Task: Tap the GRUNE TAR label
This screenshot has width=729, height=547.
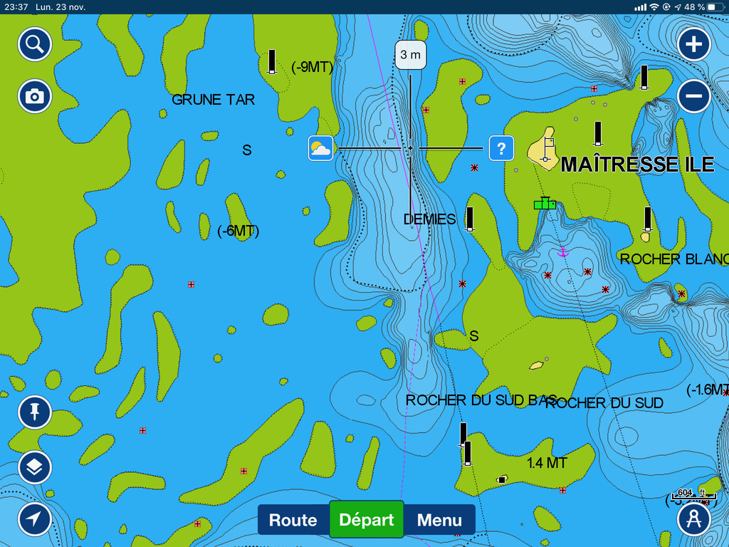Action: (x=214, y=100)
